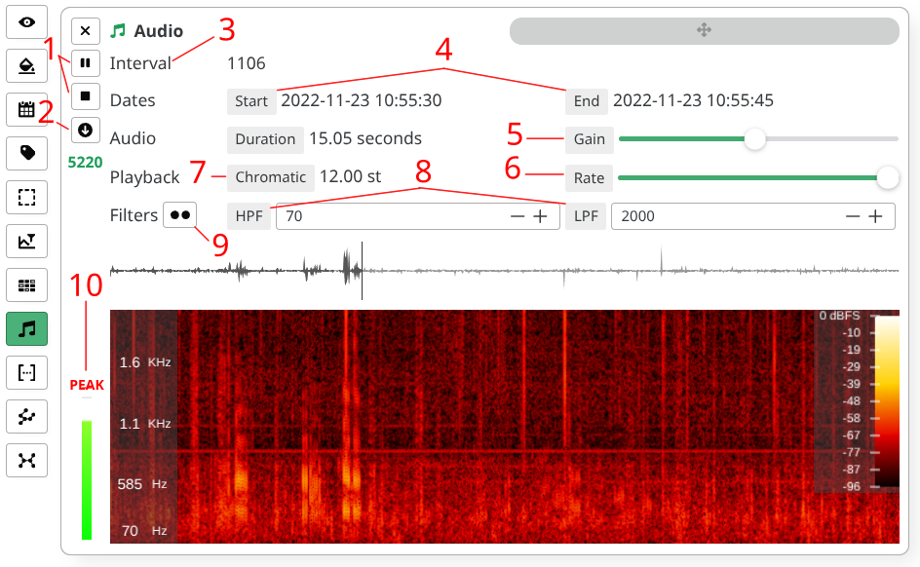The height and width of the screenshot is (567, 920).
Task: Pause the audio playback
Action: [x=85, y=63]
